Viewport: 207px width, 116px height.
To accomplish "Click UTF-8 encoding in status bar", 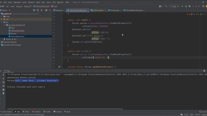I will click(x=198, y=115).
